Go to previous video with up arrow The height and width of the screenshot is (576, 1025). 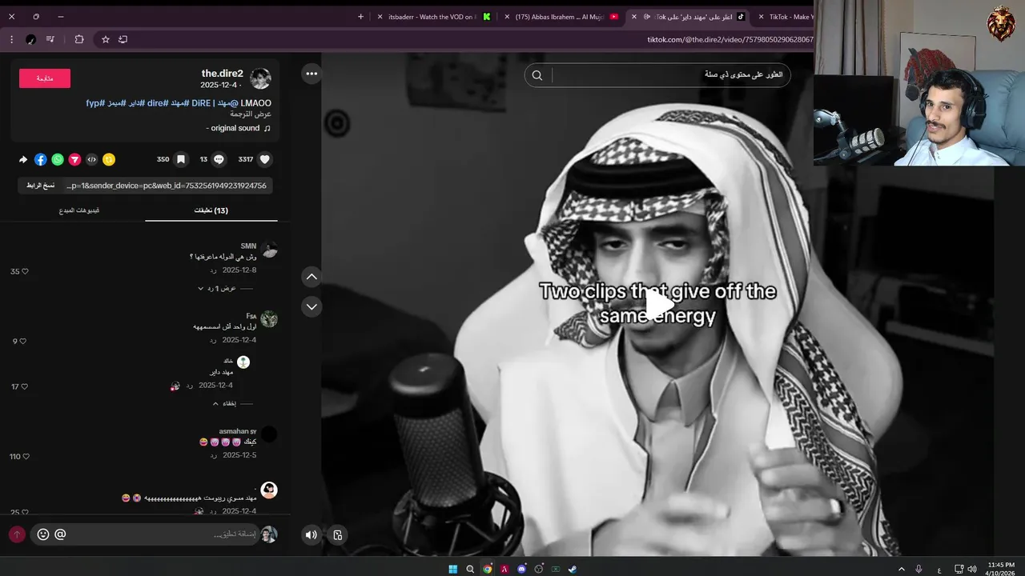pyautogui.click(x=312, y=277)
